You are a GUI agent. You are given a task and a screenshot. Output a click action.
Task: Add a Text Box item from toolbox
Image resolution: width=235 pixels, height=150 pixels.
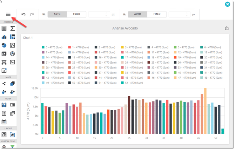click(x=4, y=62)
